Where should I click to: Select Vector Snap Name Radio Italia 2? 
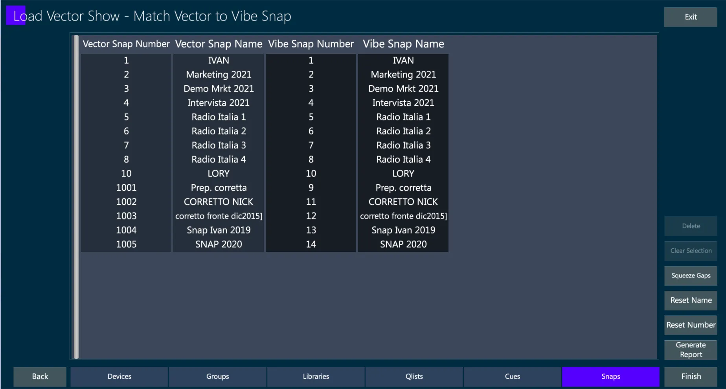(219, 131)
